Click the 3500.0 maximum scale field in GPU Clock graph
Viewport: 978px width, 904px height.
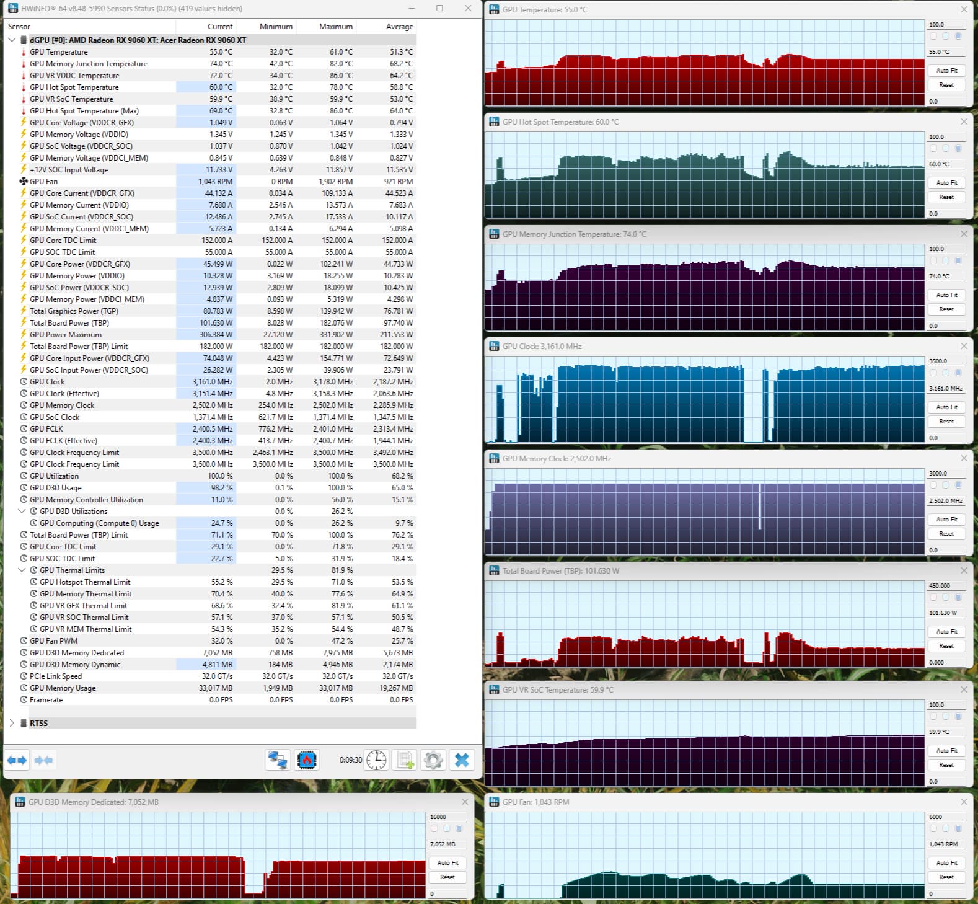(x=946, y=361)
